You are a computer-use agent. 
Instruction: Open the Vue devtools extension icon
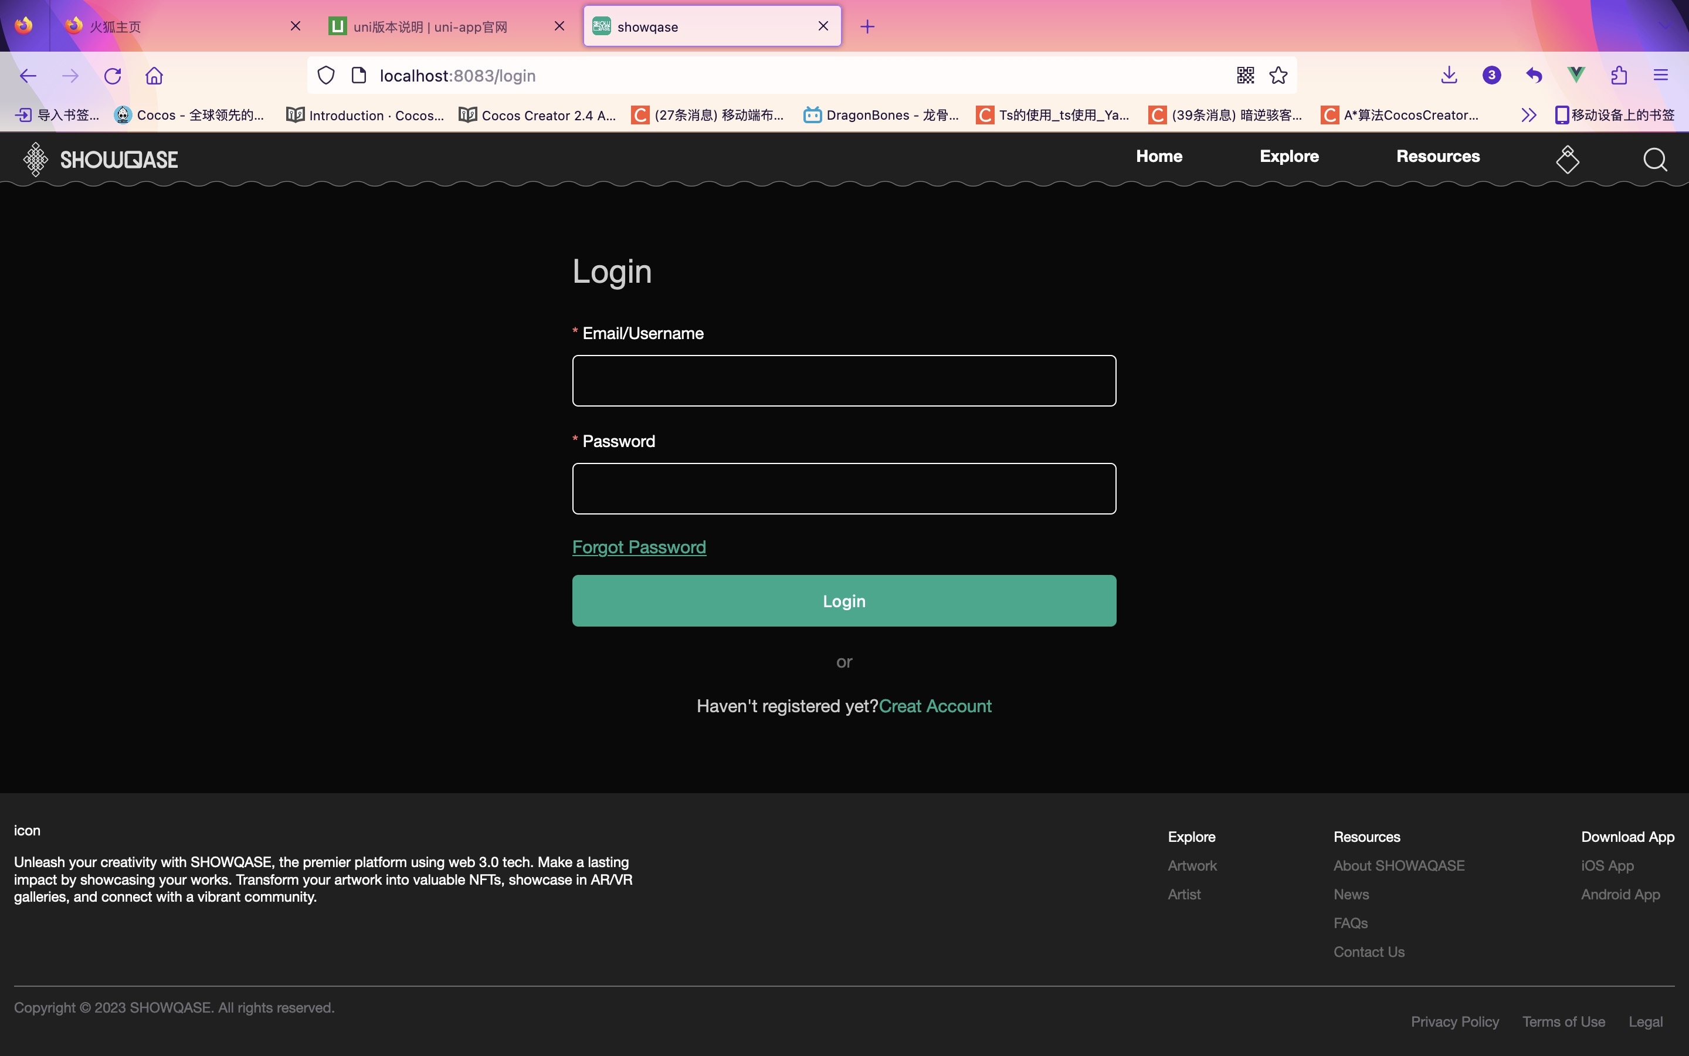coord(1576,76)
